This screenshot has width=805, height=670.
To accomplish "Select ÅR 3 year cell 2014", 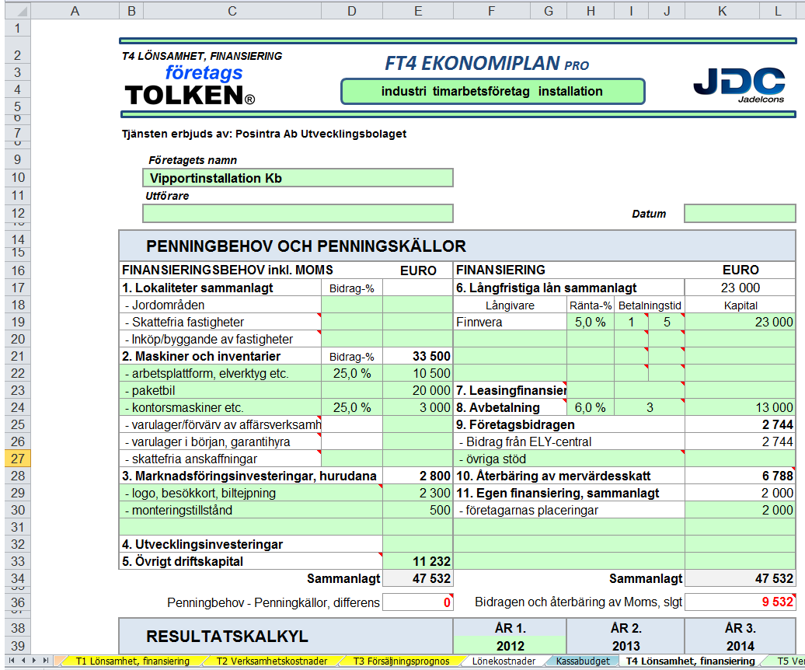I will (740, 645).
